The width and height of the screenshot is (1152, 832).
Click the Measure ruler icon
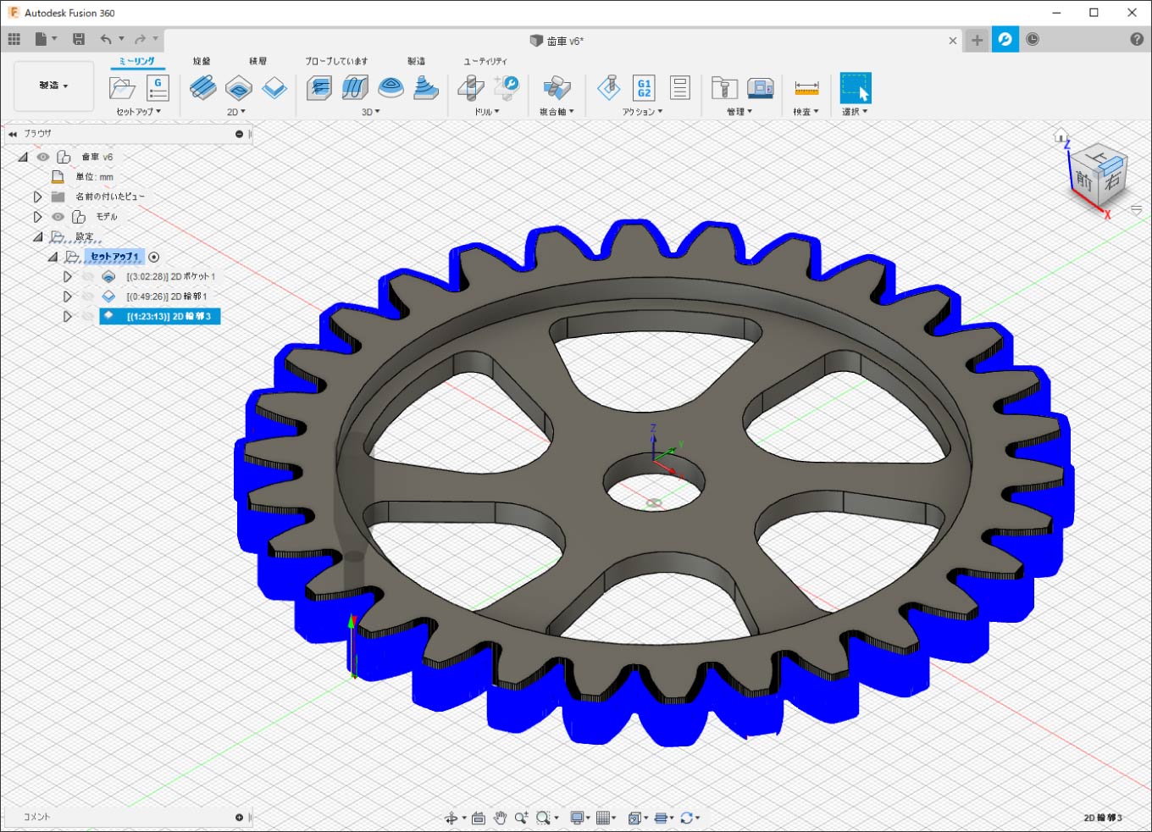point(806,87)
